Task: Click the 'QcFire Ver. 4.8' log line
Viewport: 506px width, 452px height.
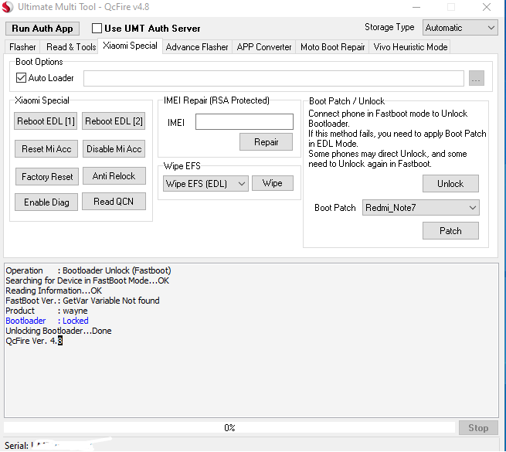Action: (x=34, y=341)
